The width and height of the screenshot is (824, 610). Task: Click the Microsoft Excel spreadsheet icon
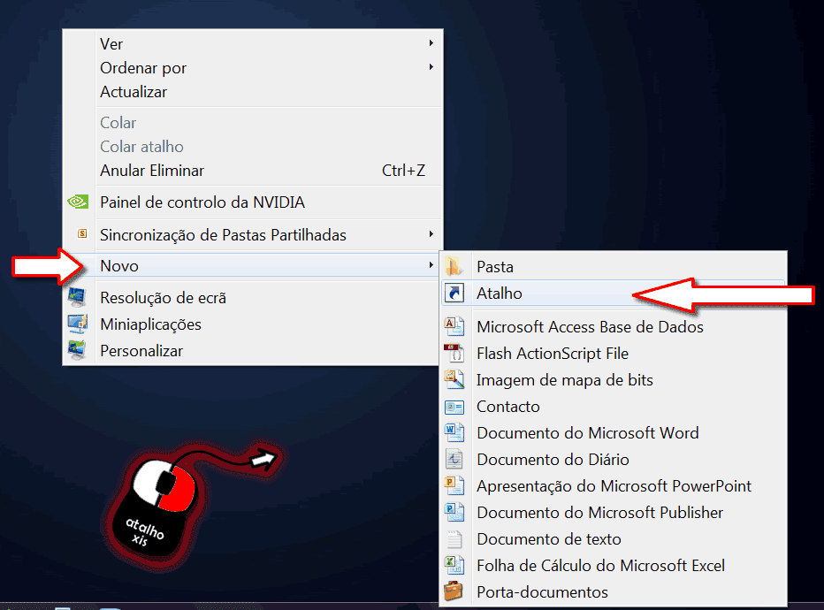click(x=454, y=565)
